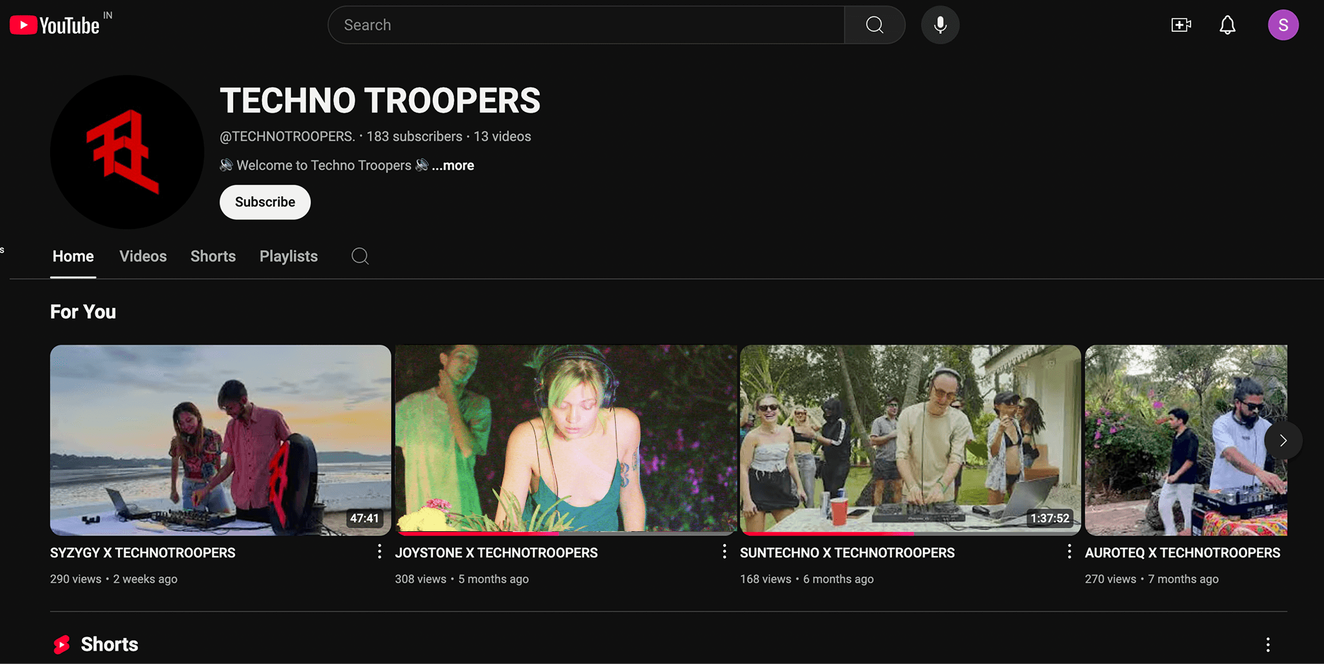Open options for JOYSTONE X TECHNOTROOPERS video
This screenshot has width=1324, height=664.
coord(724,552)
